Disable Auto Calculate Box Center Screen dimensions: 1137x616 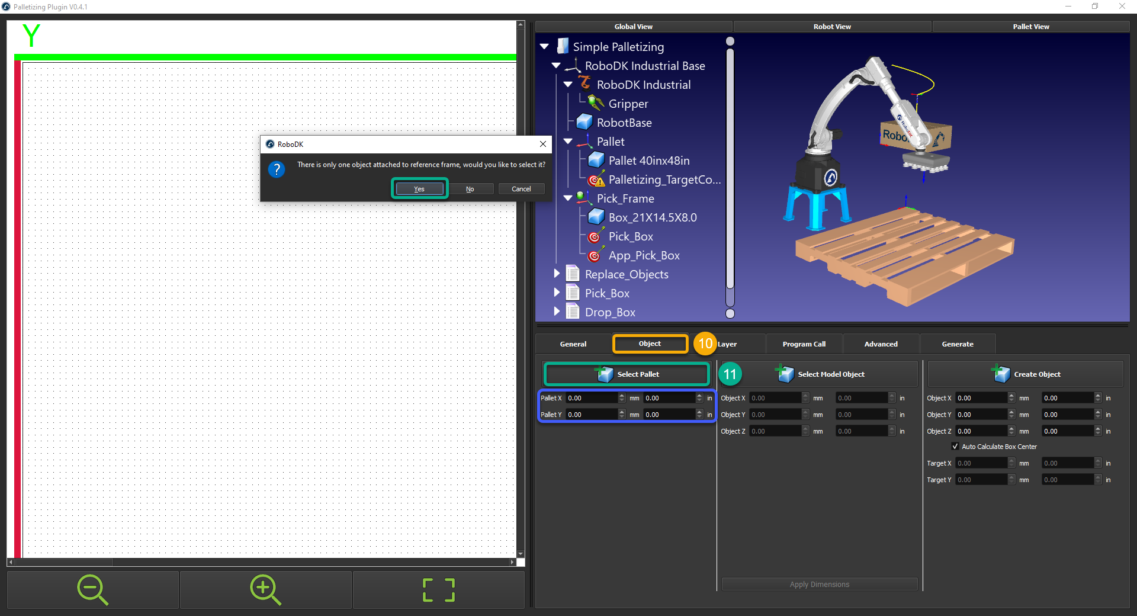pos(955,446)
